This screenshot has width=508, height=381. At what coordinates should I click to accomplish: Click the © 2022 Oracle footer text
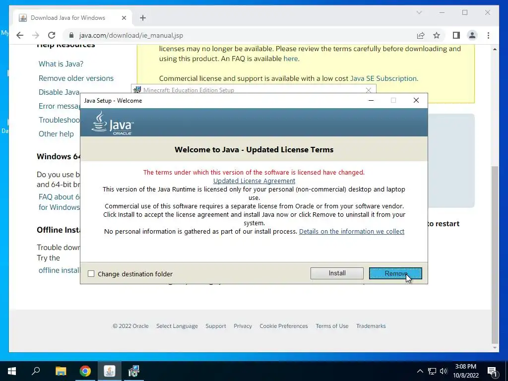coord(130,326)
